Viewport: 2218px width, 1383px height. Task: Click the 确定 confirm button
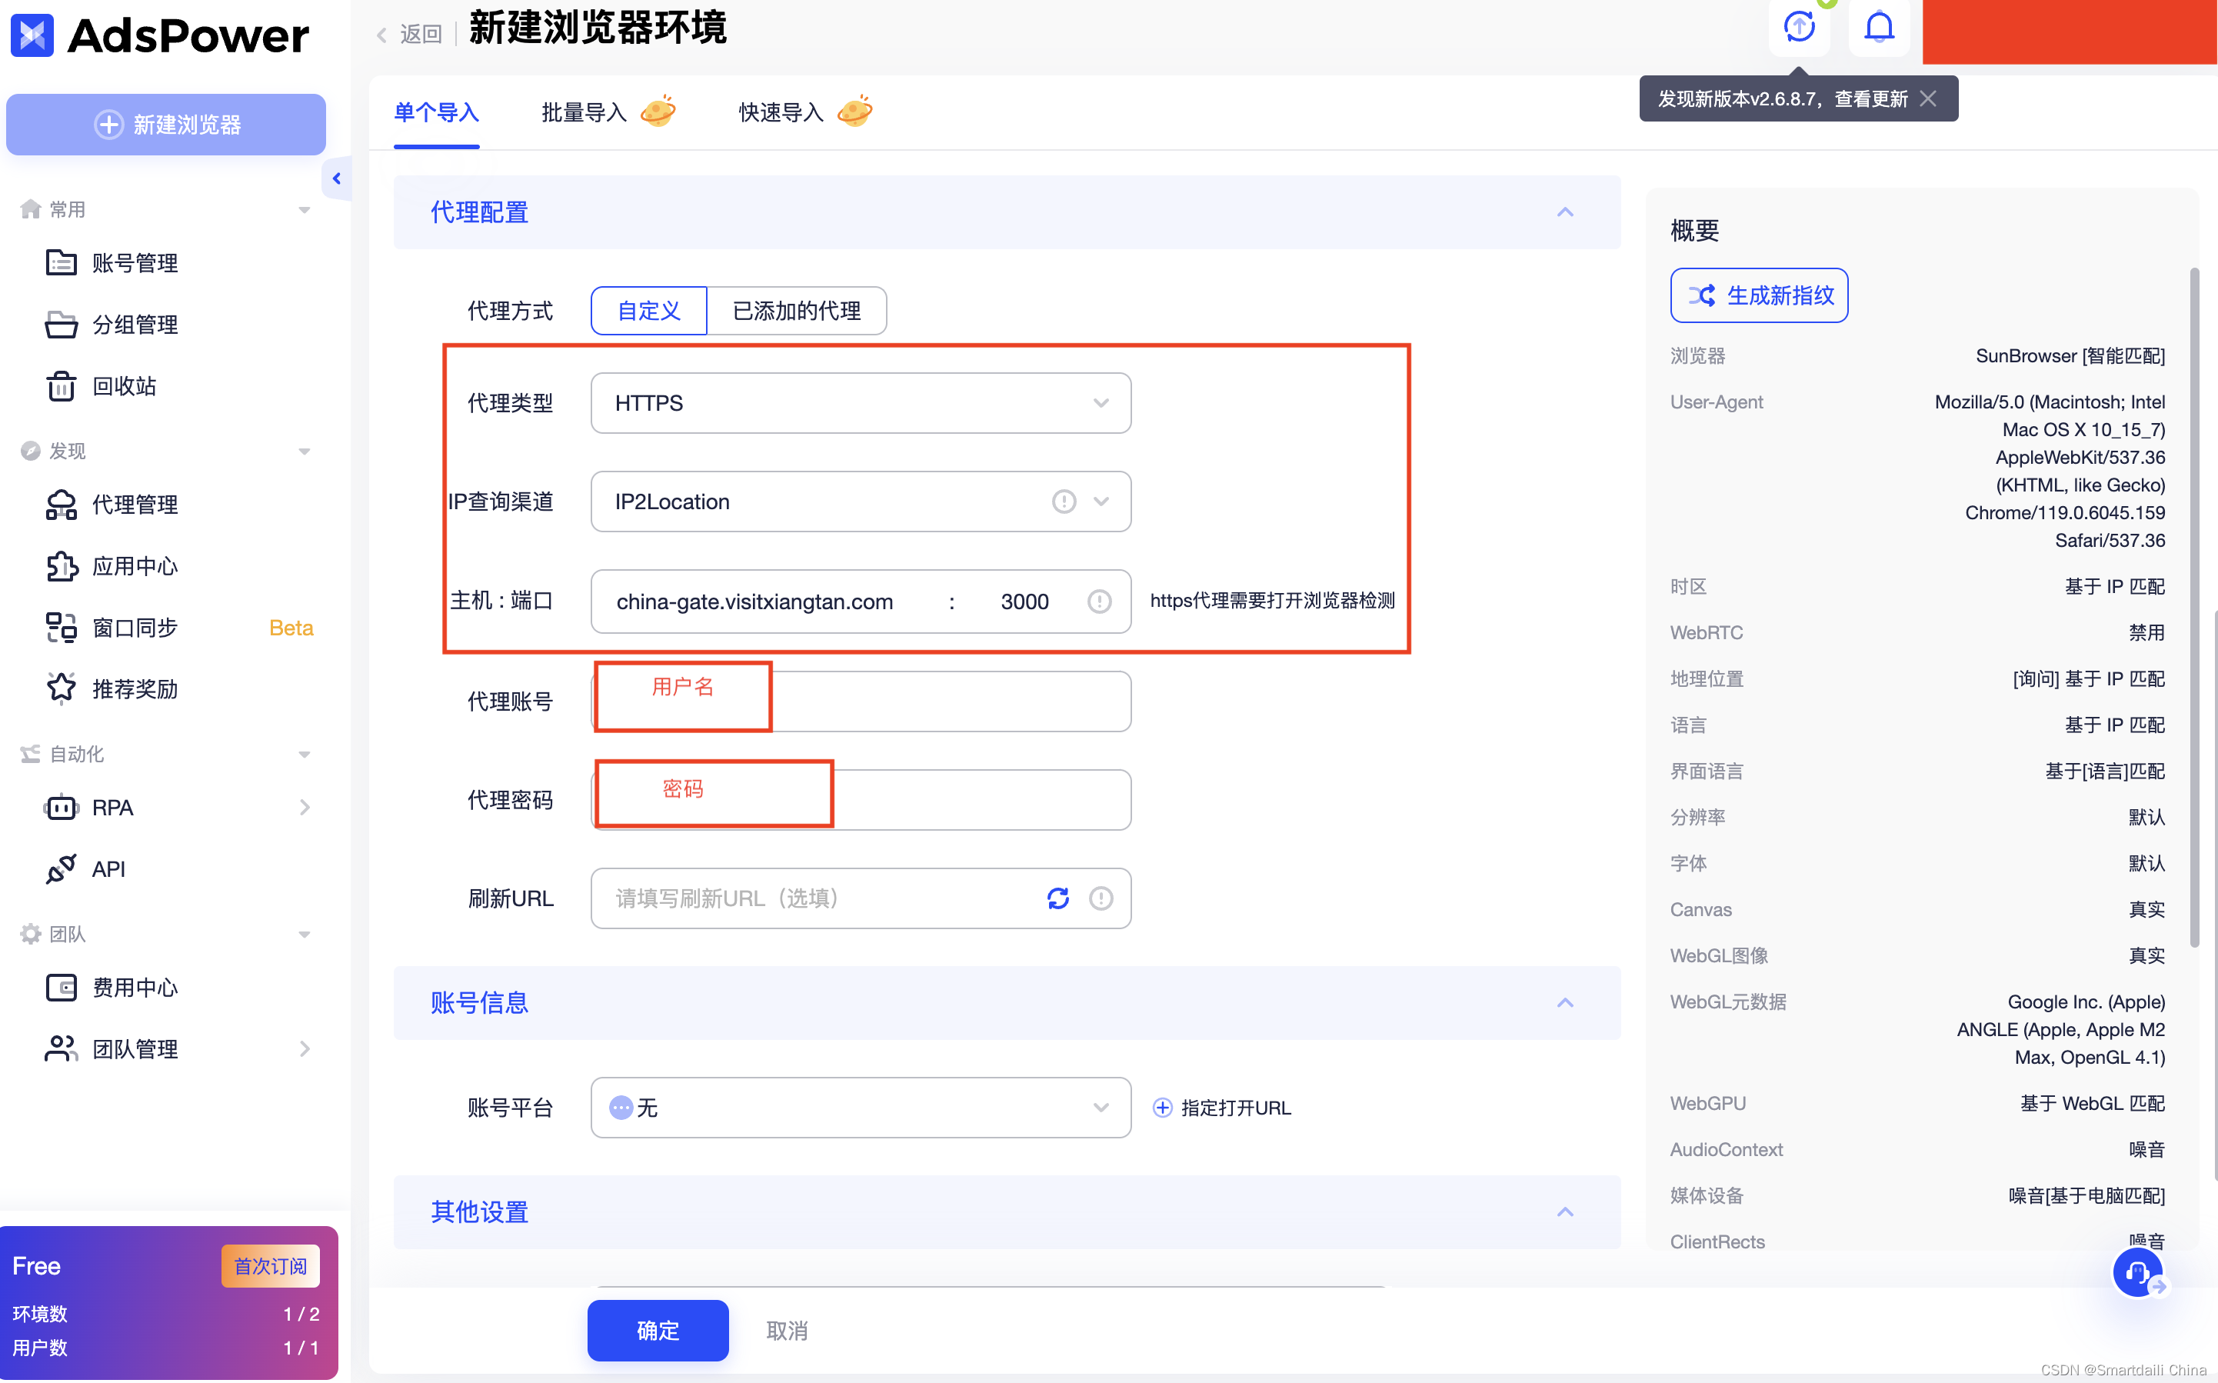click(x=658, y=1330)
